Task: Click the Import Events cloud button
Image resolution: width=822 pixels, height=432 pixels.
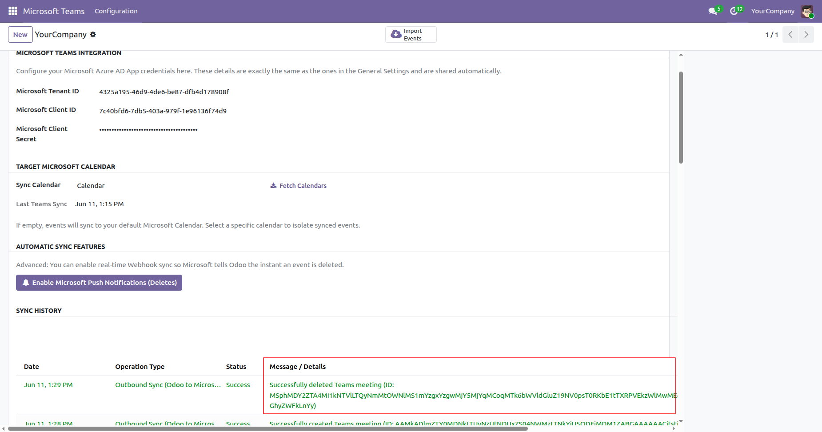Action: point(411,35)
